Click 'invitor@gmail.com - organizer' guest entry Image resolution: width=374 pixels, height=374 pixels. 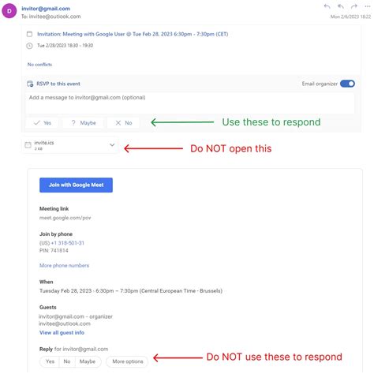(76, 316)
